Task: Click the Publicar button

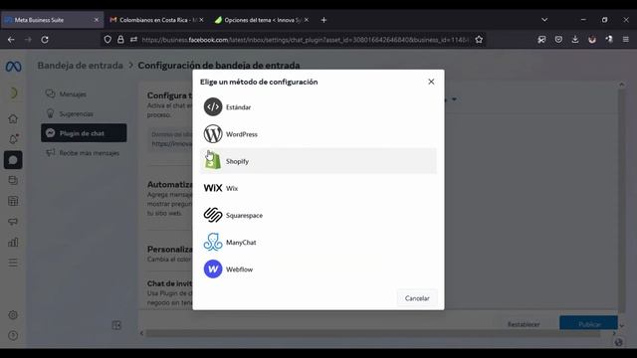Action: (588, 324)
